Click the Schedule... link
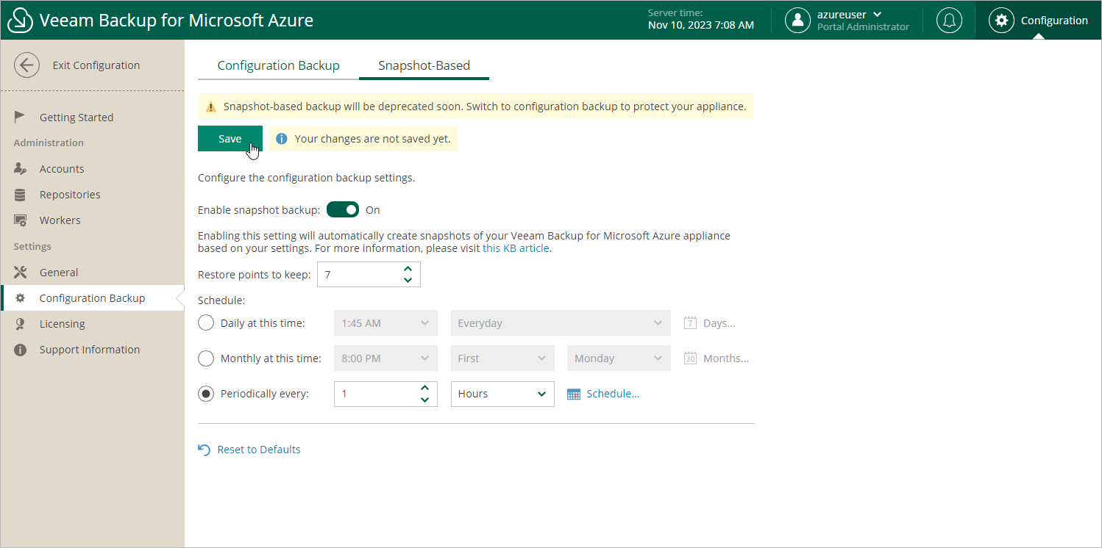The image size is (1102, 548). tap(613, 394)
